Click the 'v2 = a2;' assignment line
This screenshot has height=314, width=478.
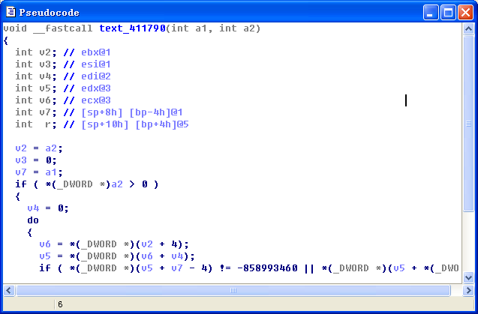[x=39, y=148]
